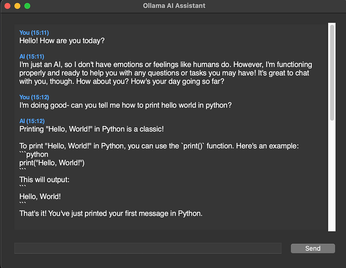Screen dimensions: 346x268
Task: Click the line 'Printing "Hello, World!" in Python is a classic!'
Action: coord(91,129)
